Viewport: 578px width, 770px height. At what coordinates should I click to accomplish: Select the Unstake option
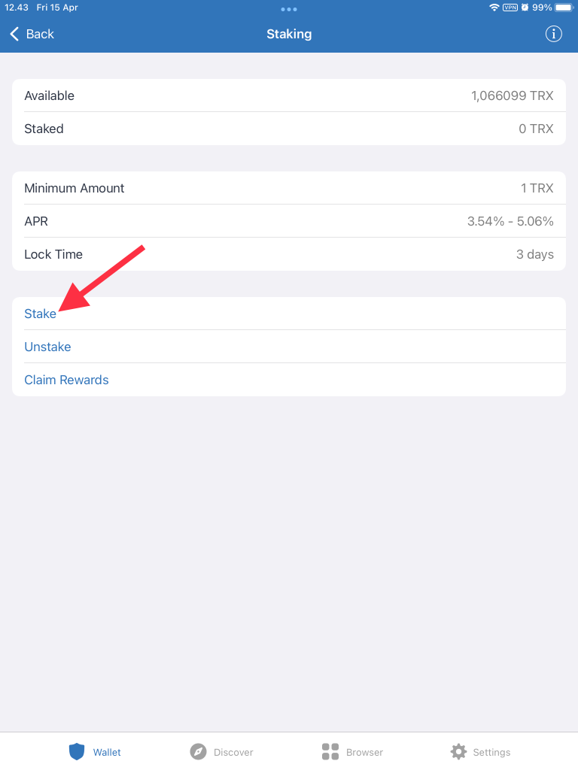click(x=47, y=347)
